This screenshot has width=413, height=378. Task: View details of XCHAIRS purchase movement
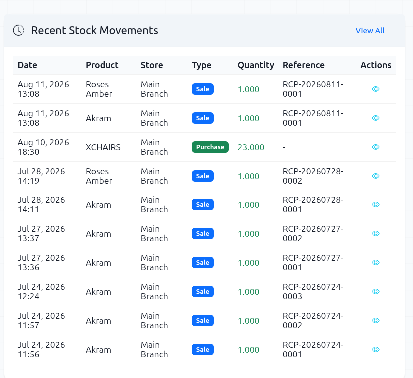tap(375, 147)
